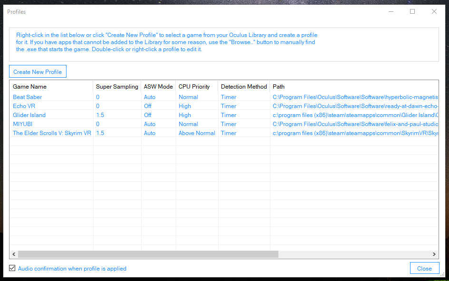449x281 pixels.
Task: Click Skyrim VR's Detection Method Timer cell
Action: tap(229, 133)
